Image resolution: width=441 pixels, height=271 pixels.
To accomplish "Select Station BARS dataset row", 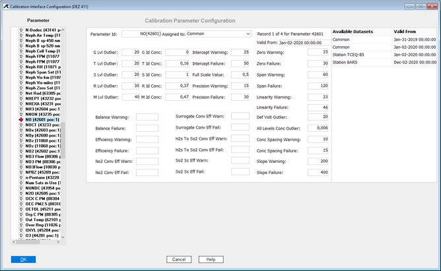I will pyautogui.click(x=384, y=63).
